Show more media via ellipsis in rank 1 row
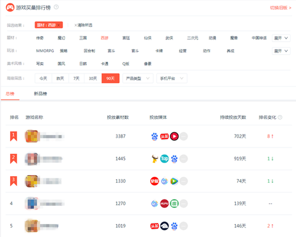This screenshot has width=296, height=237. coord(184,137)
